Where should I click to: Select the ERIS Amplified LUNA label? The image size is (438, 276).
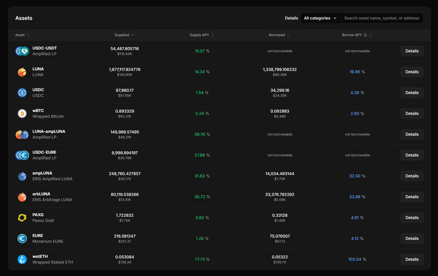(x=52, y=179)
